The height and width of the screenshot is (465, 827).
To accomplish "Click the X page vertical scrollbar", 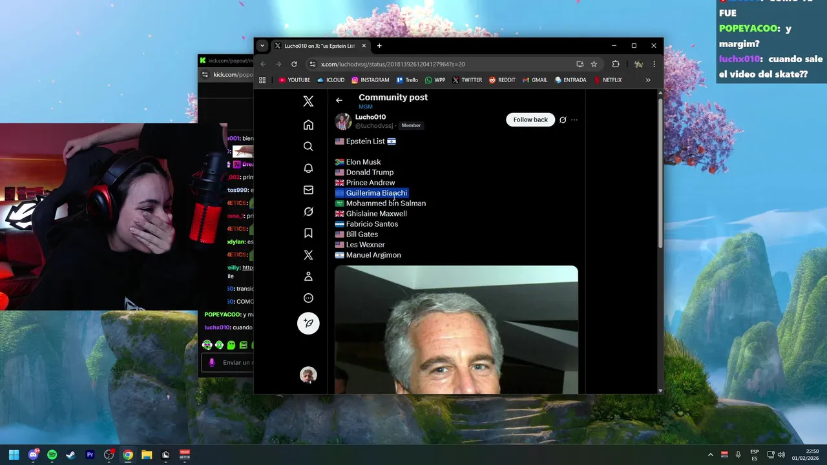I will (660, 172).
